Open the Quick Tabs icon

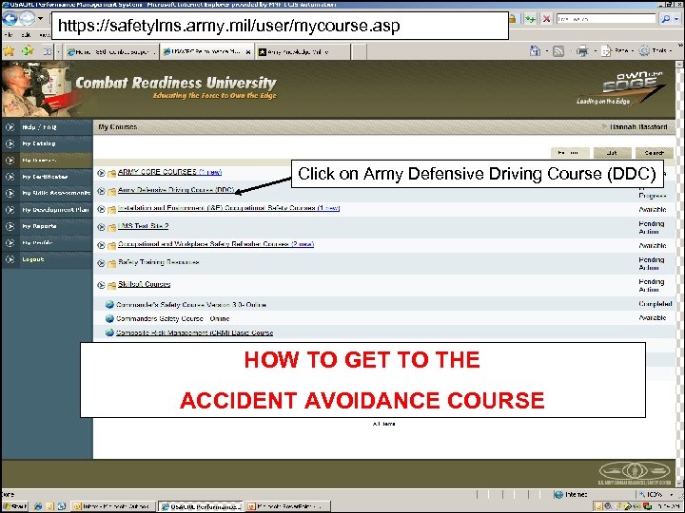pyautogui.click(x=48, y=52)
